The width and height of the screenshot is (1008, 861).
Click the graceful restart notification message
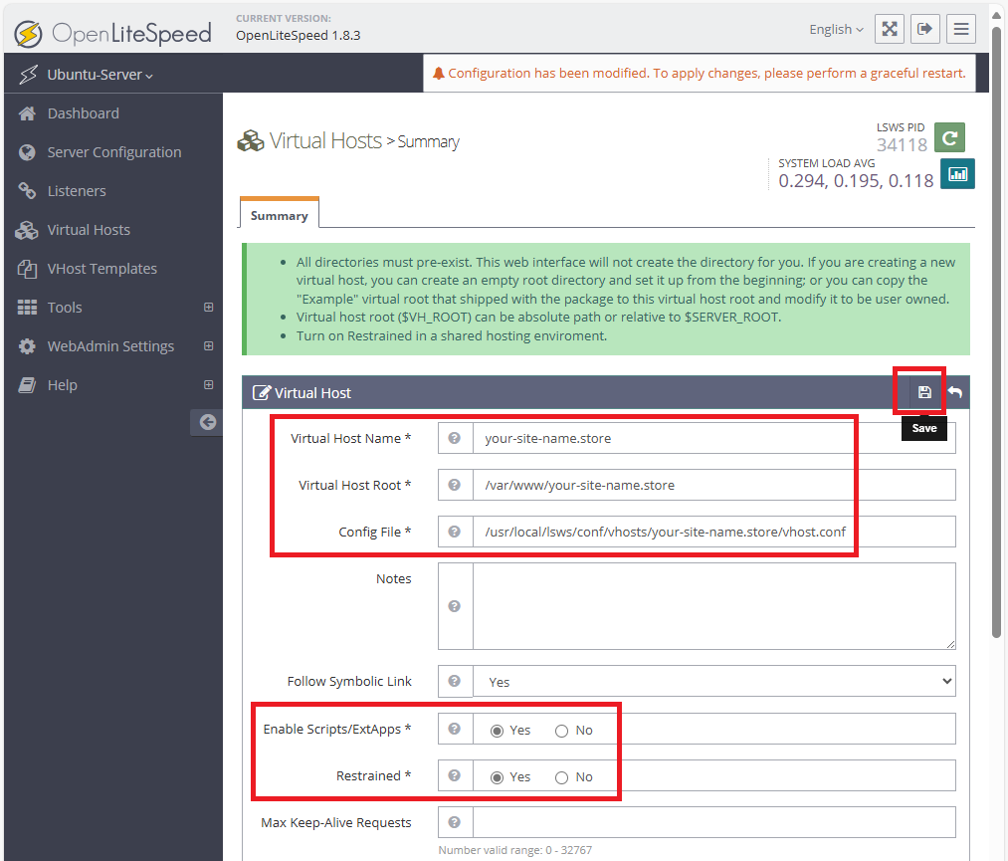(x=706, y=74)
